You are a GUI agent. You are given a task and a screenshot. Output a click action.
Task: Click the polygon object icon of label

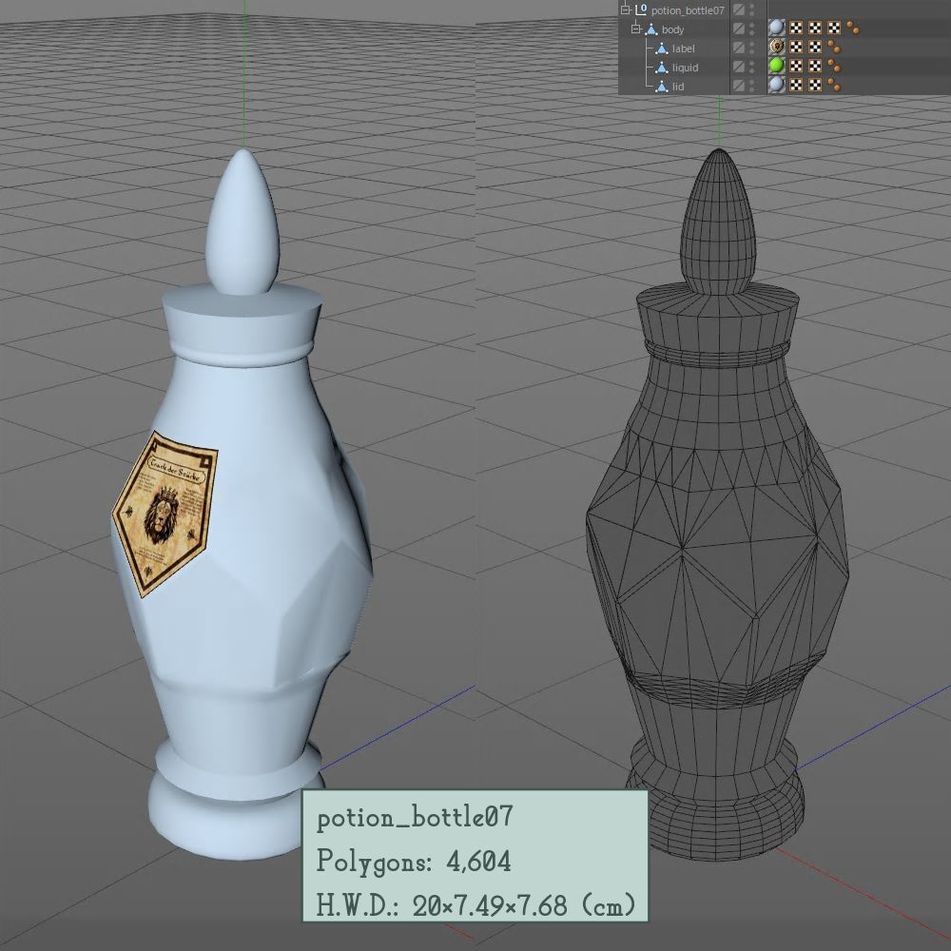coord(662,49)
